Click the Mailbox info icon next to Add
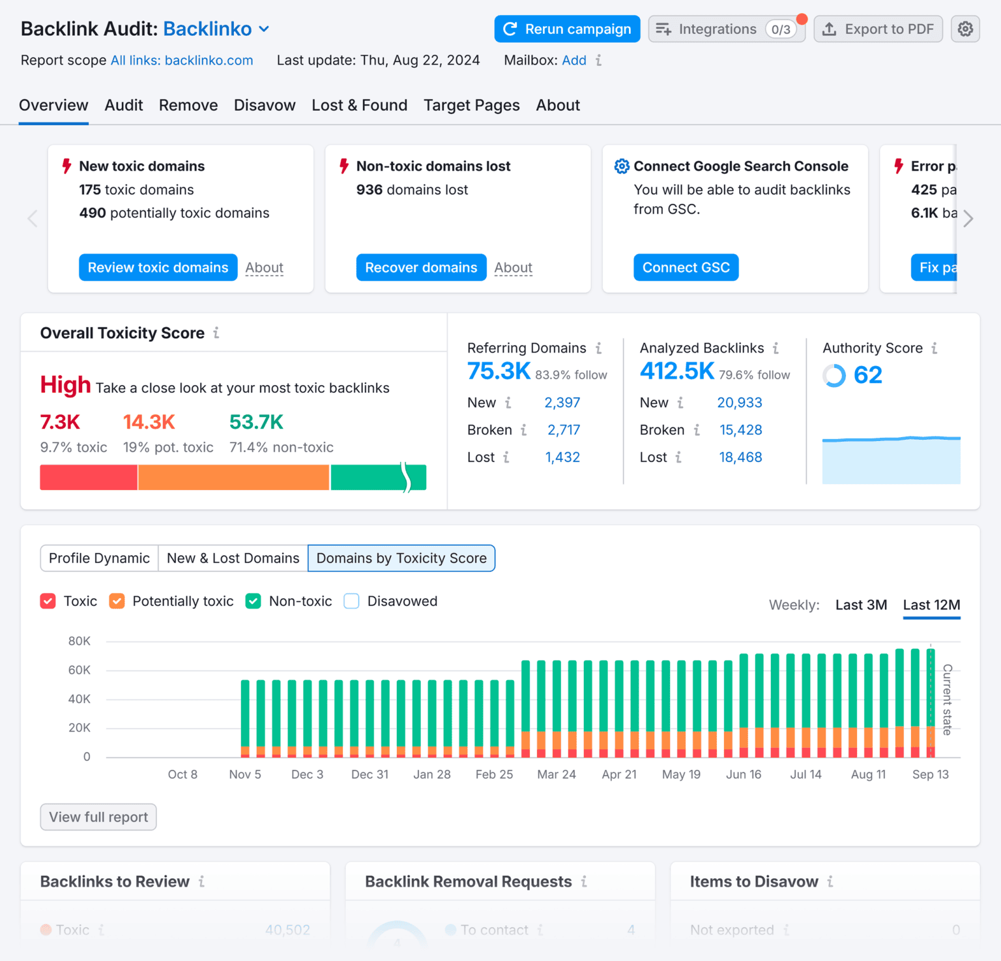This screenshot has width=1001, height=961. click(x=599, y=60)
